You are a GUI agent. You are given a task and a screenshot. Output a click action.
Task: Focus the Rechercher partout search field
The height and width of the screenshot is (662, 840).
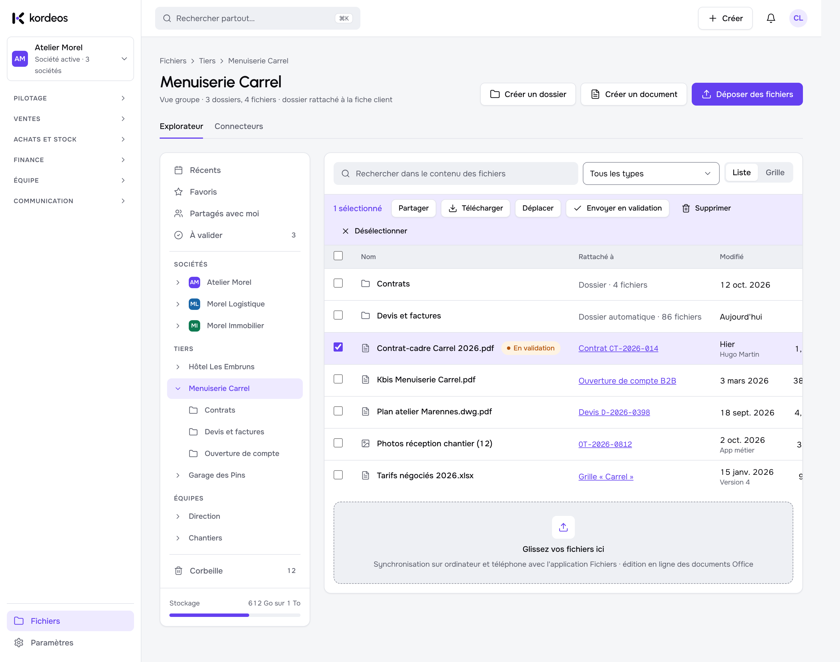[x=257, y=18]
